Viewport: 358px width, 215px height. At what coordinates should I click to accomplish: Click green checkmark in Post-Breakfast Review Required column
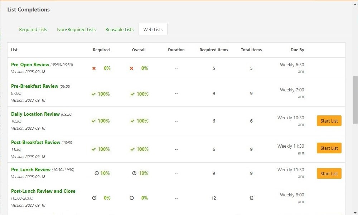[x=93, y=149]
